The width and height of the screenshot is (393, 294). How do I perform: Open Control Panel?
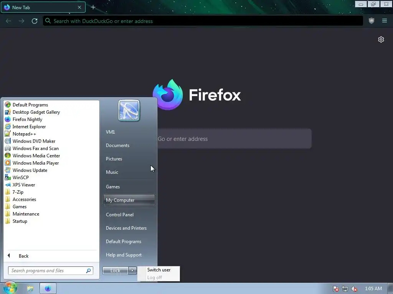coord(120,214)
